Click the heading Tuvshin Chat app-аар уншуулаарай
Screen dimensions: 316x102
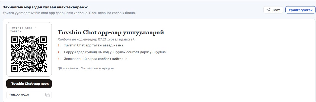pos(111,32)
